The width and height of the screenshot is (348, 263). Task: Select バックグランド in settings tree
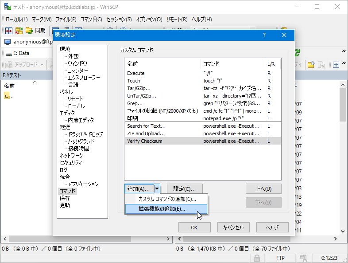pyautogui.click(x=81, y=141)
